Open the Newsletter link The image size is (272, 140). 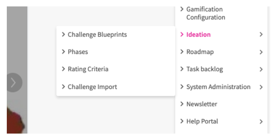click(201, 104)
